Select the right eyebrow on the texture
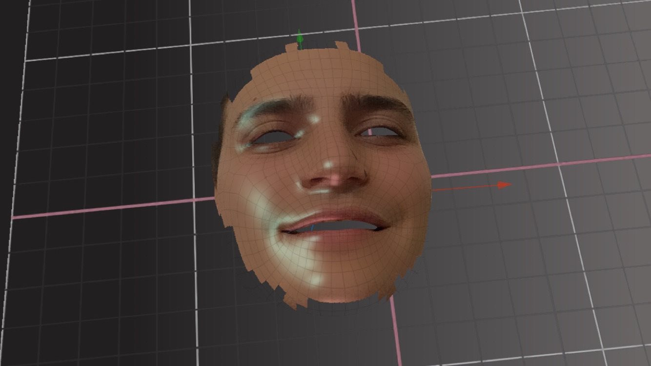 point(373,102)
